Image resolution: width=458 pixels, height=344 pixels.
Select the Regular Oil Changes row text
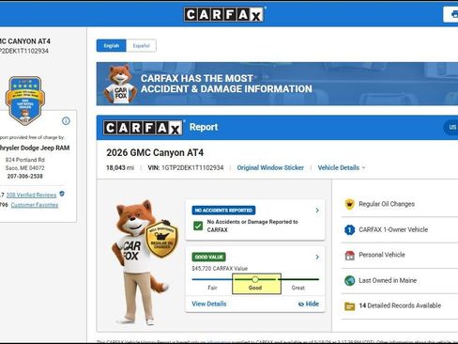click(x=387, y=204)
